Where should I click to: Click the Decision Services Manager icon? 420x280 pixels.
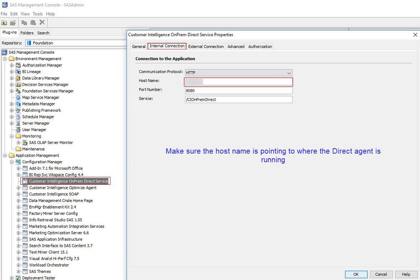pos(18,84)
